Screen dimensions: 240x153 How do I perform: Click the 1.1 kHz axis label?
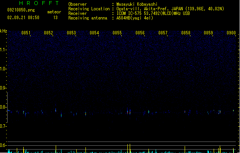point(3,50)
